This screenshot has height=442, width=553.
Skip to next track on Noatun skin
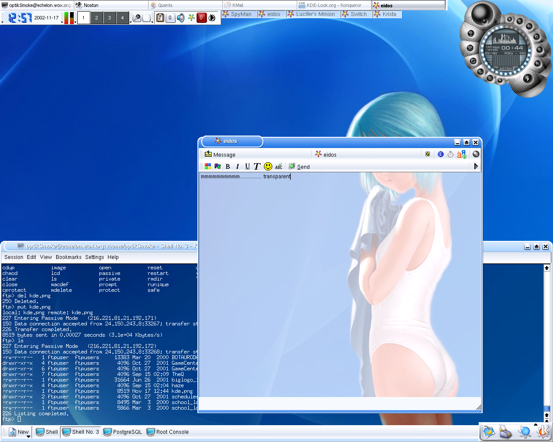click(x=537, y=63)
